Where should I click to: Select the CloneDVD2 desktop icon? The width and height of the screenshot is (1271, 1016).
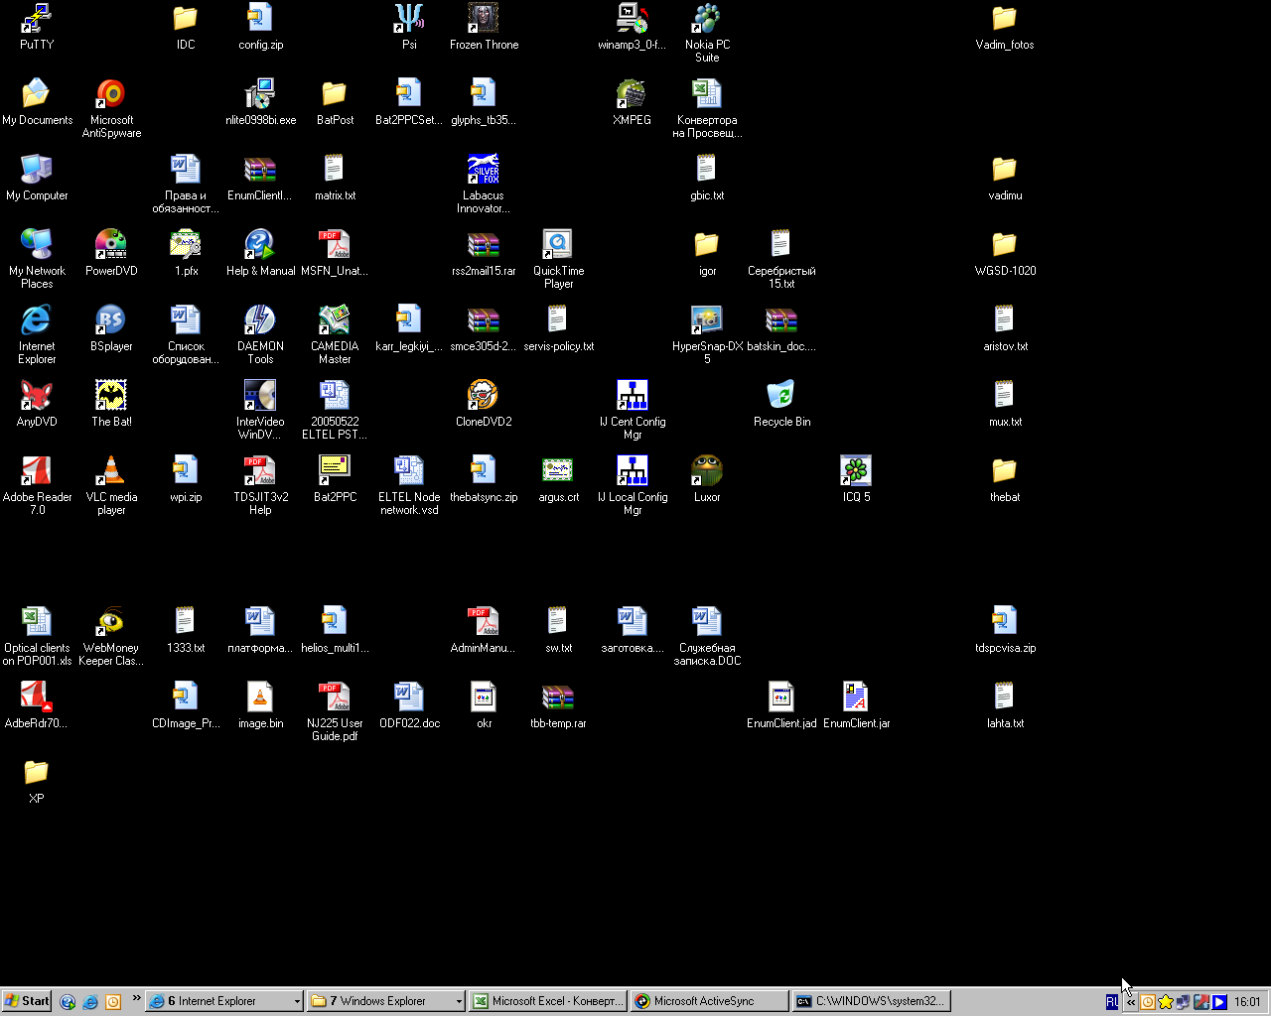pyautogui.click(x=484, y=396)
